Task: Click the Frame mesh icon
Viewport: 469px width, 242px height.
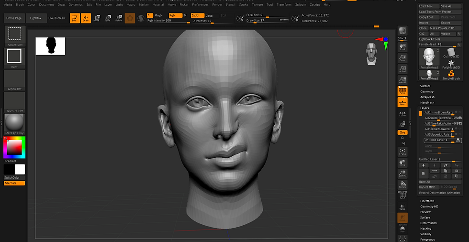Action: [402, 151]
